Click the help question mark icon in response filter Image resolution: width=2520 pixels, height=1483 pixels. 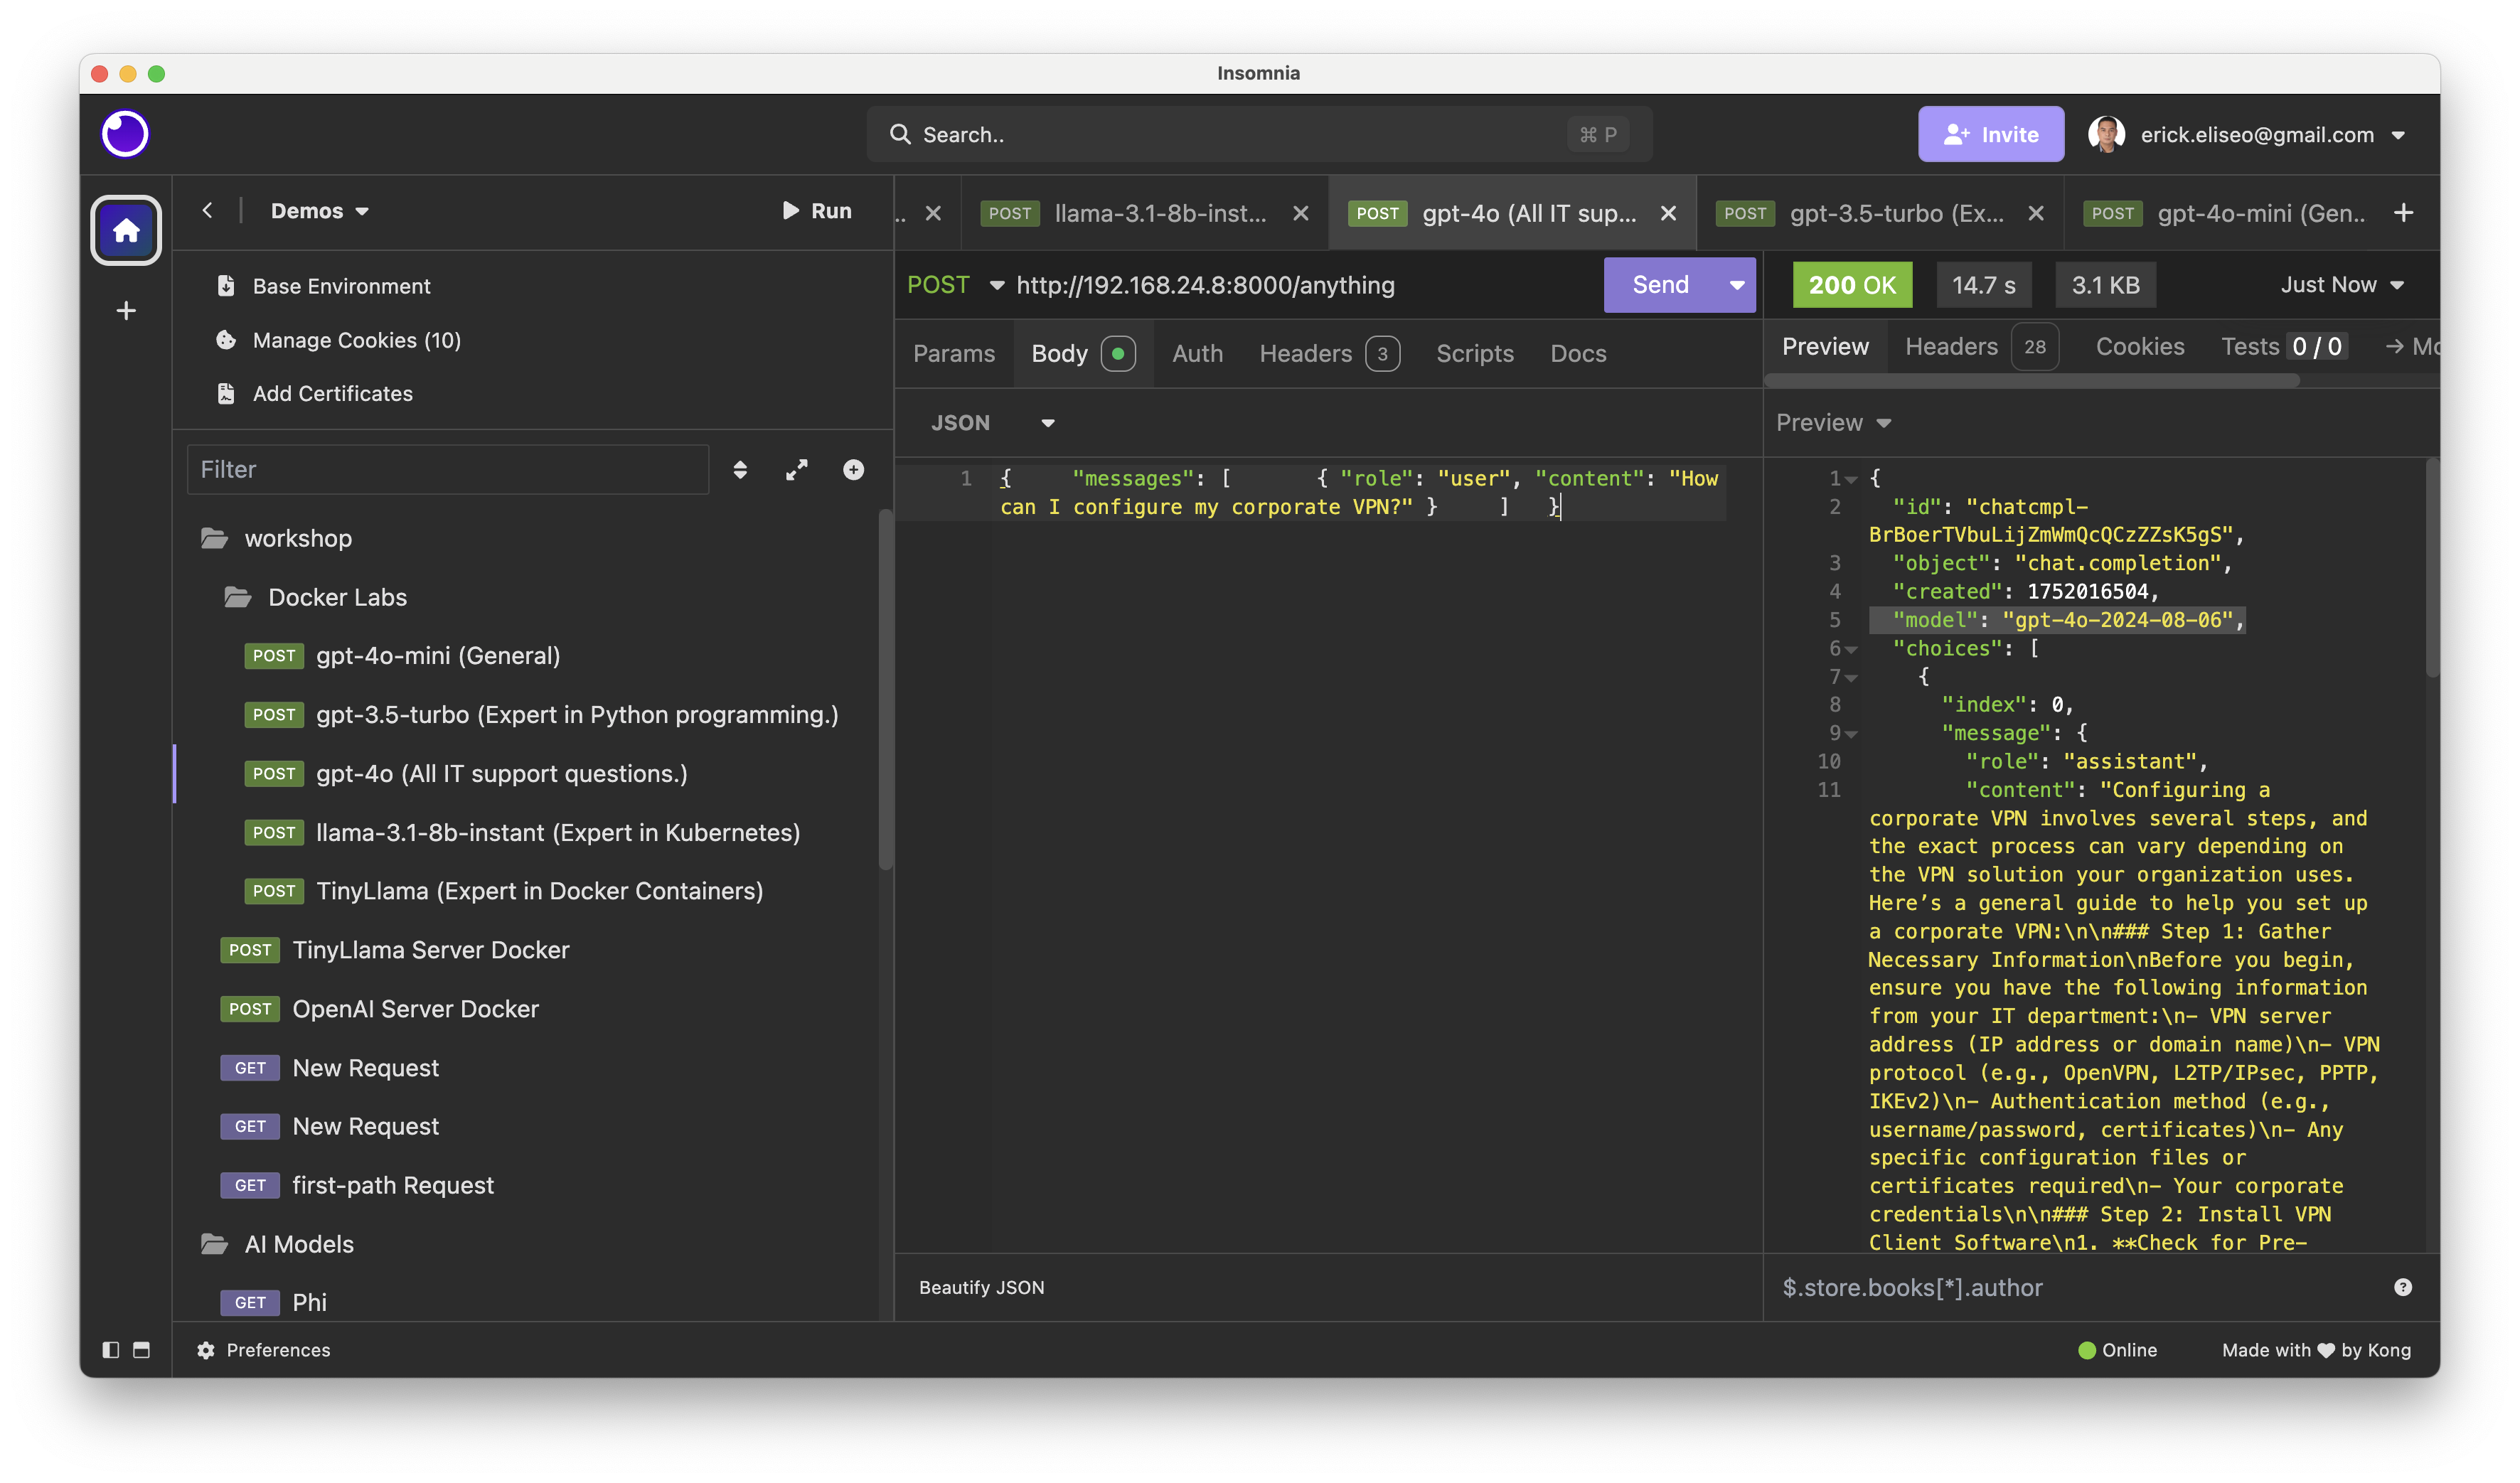[x=2403, y=1287]
